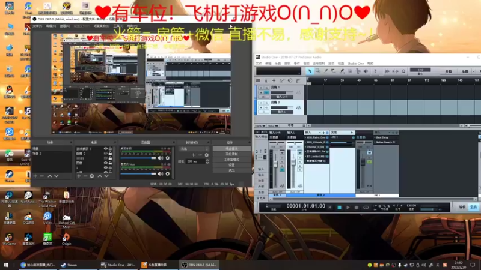
Task: Click 编辑 edit view button in Studio One
Action: coord(462,207)
